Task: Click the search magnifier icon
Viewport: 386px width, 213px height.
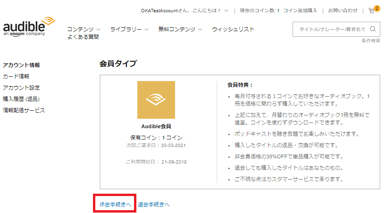Action: pyautogui.click(x=373, y=29)
